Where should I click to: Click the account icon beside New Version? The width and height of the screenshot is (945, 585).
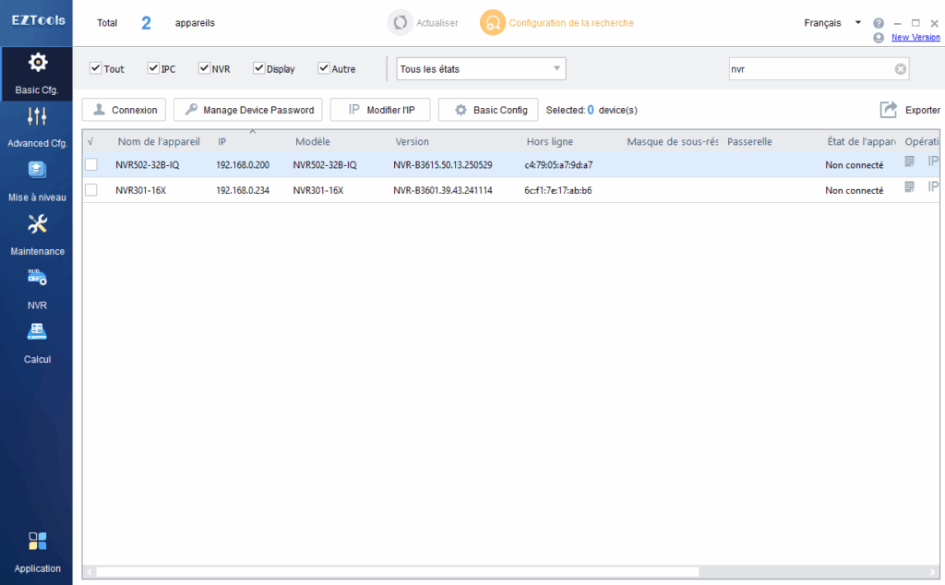point(879,37)
